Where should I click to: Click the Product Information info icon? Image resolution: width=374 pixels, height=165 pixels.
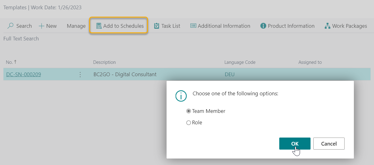(263, 26)
